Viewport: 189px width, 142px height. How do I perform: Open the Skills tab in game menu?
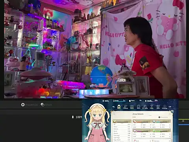pyautogui.click(x=139, y=107)
